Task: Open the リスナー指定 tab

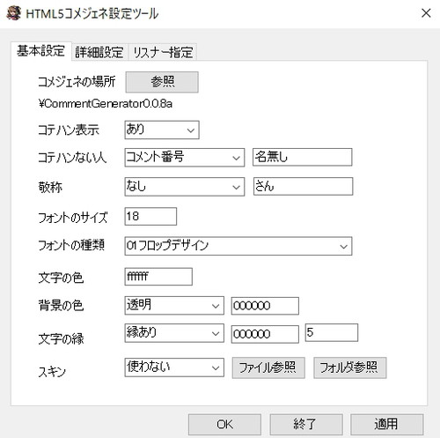Action: click(163, 52)
